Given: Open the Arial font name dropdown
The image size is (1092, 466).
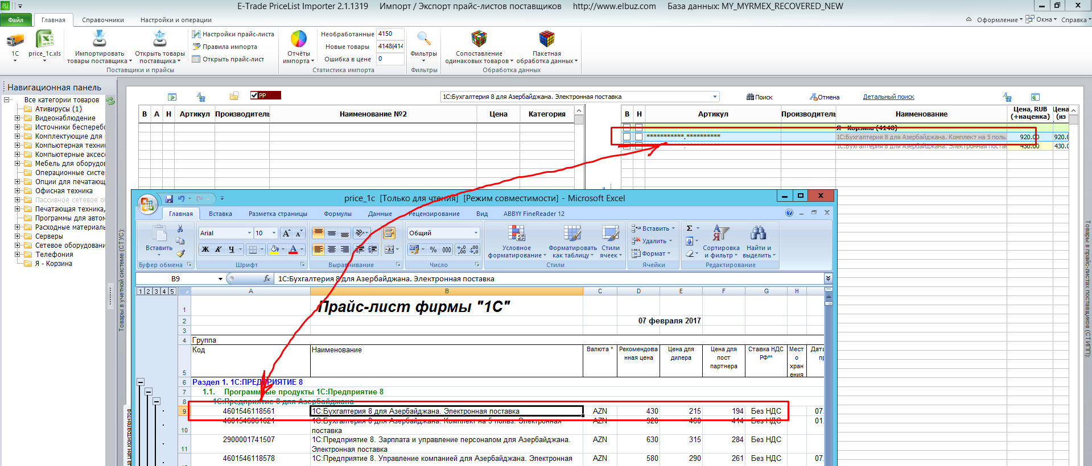Looking at the screenshot, I should (249, 233).
